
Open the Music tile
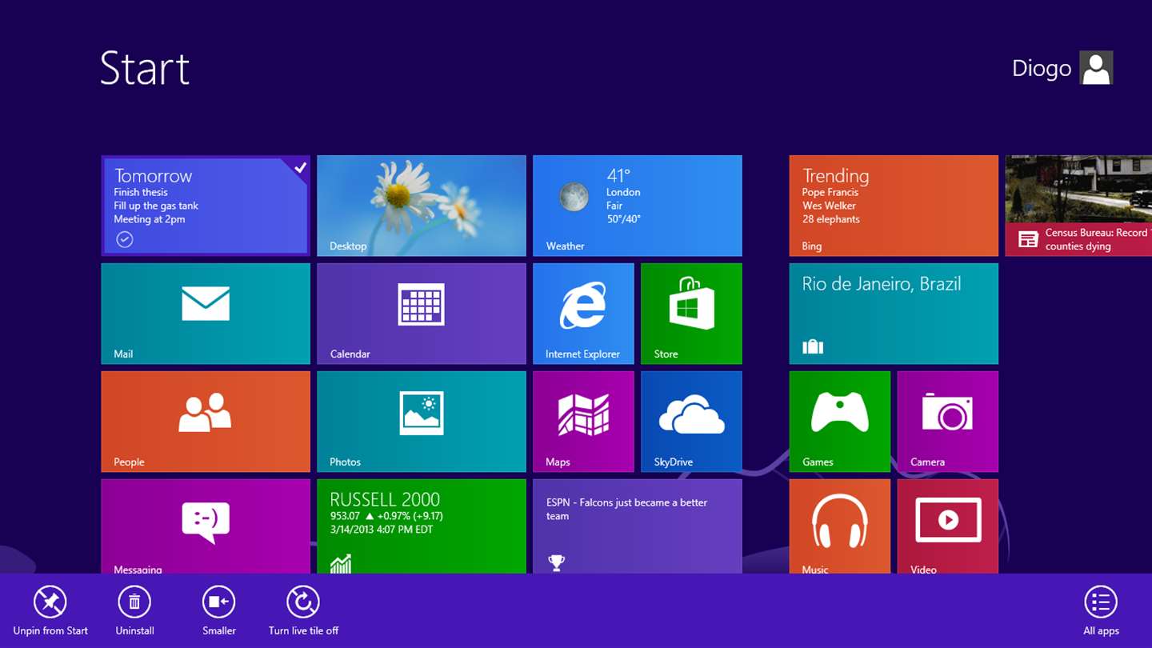(x=839, y=526)
